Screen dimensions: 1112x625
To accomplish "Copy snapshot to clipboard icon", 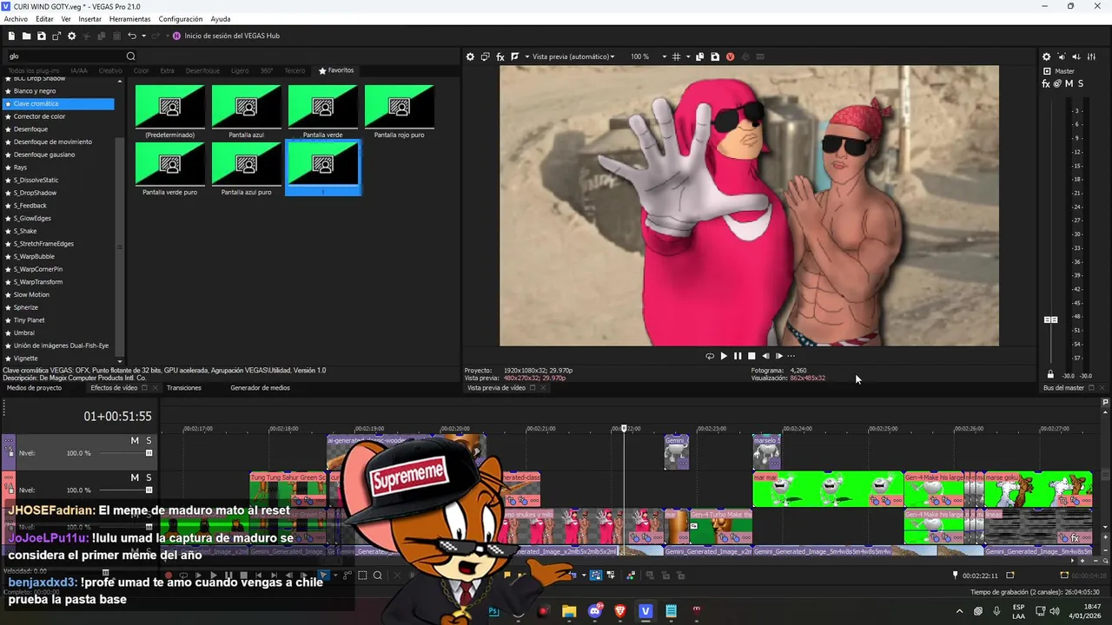I will pyautogui.click(x=699, y=56).
